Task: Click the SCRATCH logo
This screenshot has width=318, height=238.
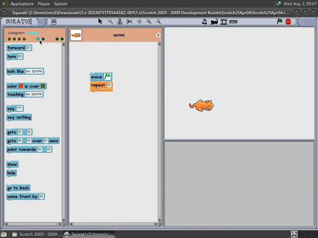Action: [19, 21]
